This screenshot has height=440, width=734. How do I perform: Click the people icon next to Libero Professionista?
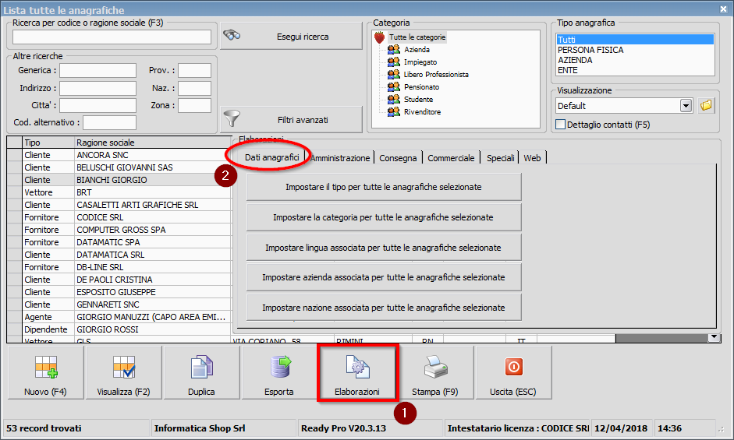(x=394, y=74)
